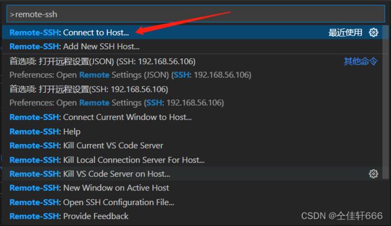This screenshot has height=226, width=391.
Task: Open Remote Settings (JSON) for SSH 192.168.56.106
Action: pos(192,68)
